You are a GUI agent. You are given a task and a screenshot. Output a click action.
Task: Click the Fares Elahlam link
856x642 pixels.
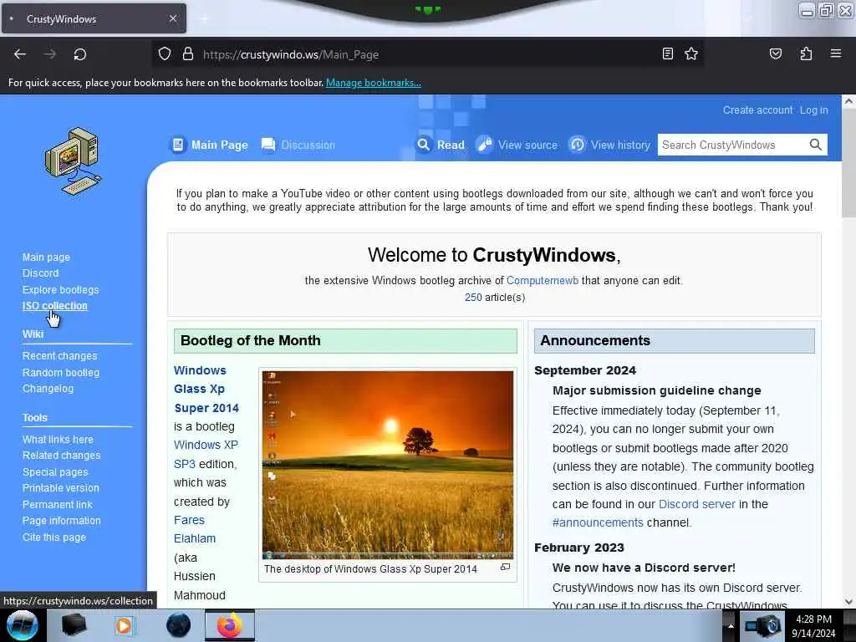tap(194, 529)
